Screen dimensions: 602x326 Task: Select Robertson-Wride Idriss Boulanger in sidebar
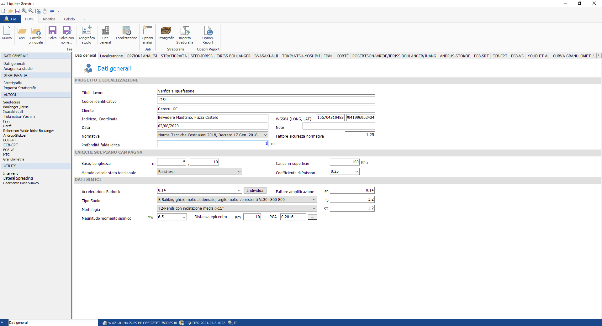[x=29, y=131]
